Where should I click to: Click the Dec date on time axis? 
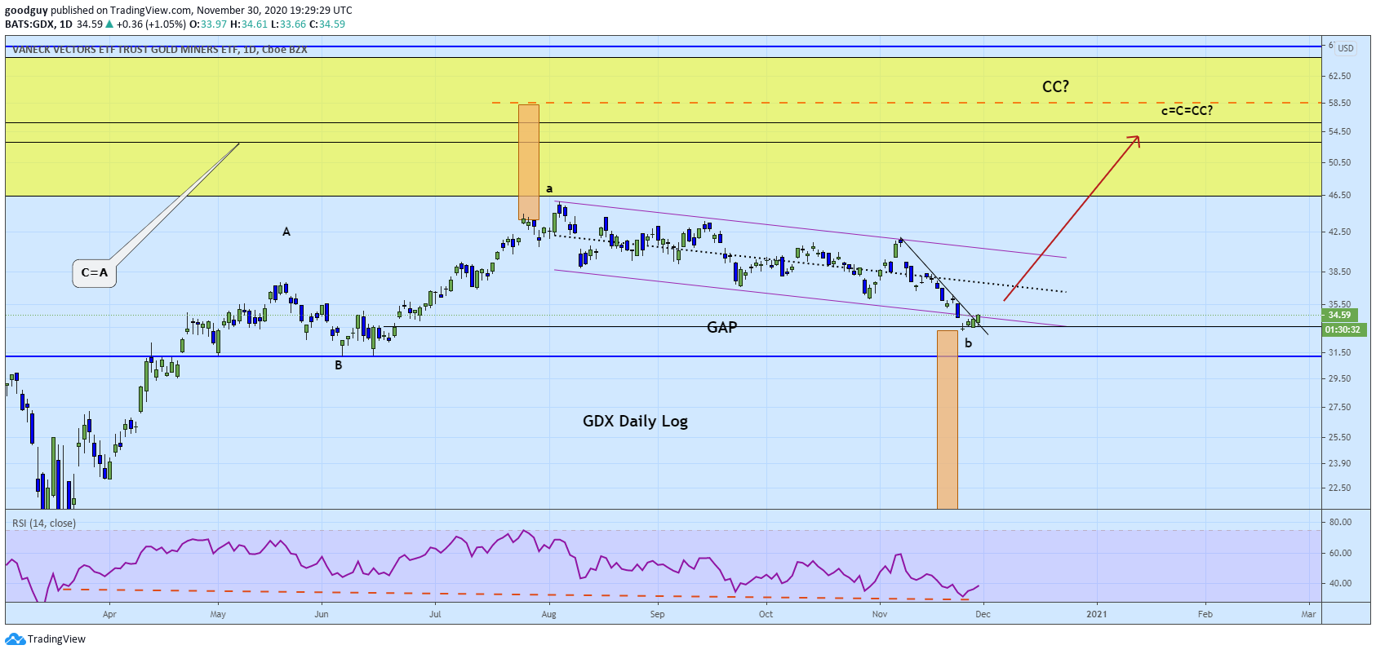pyautogui.click(x=983, y=614)
